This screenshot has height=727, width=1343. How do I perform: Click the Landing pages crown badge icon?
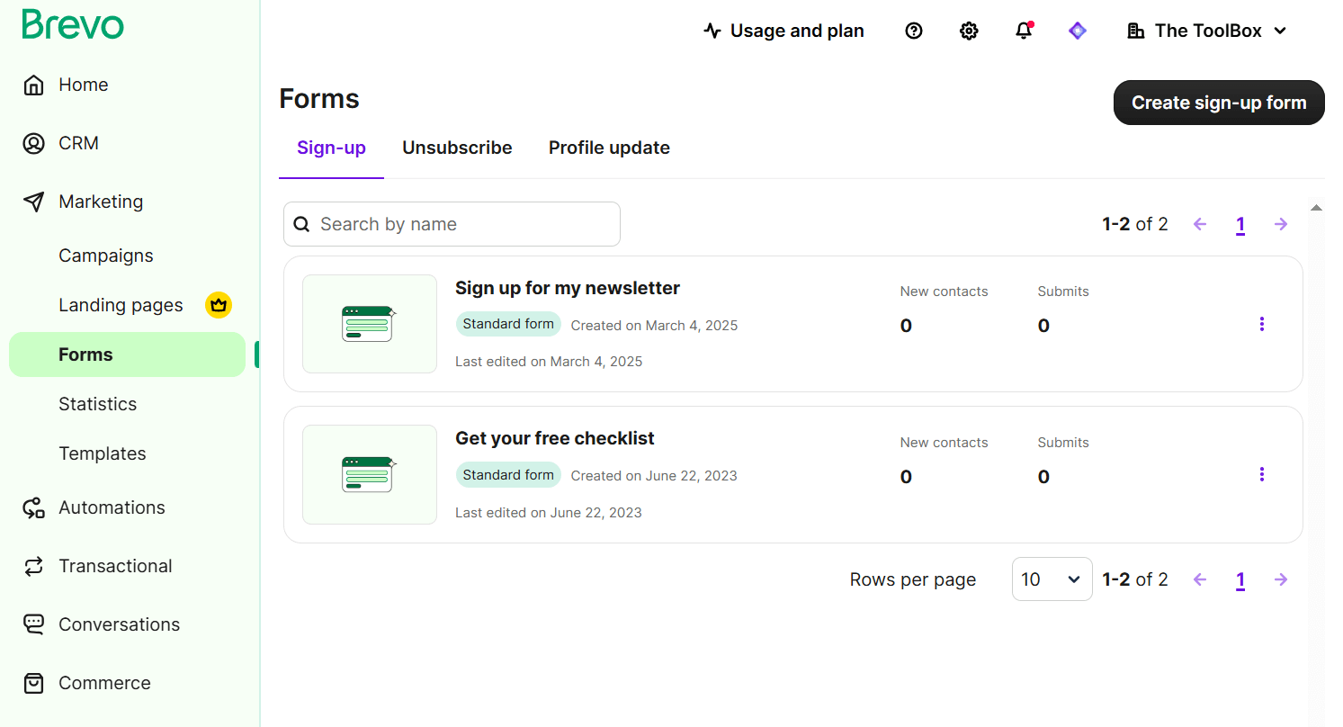(218, 305)
